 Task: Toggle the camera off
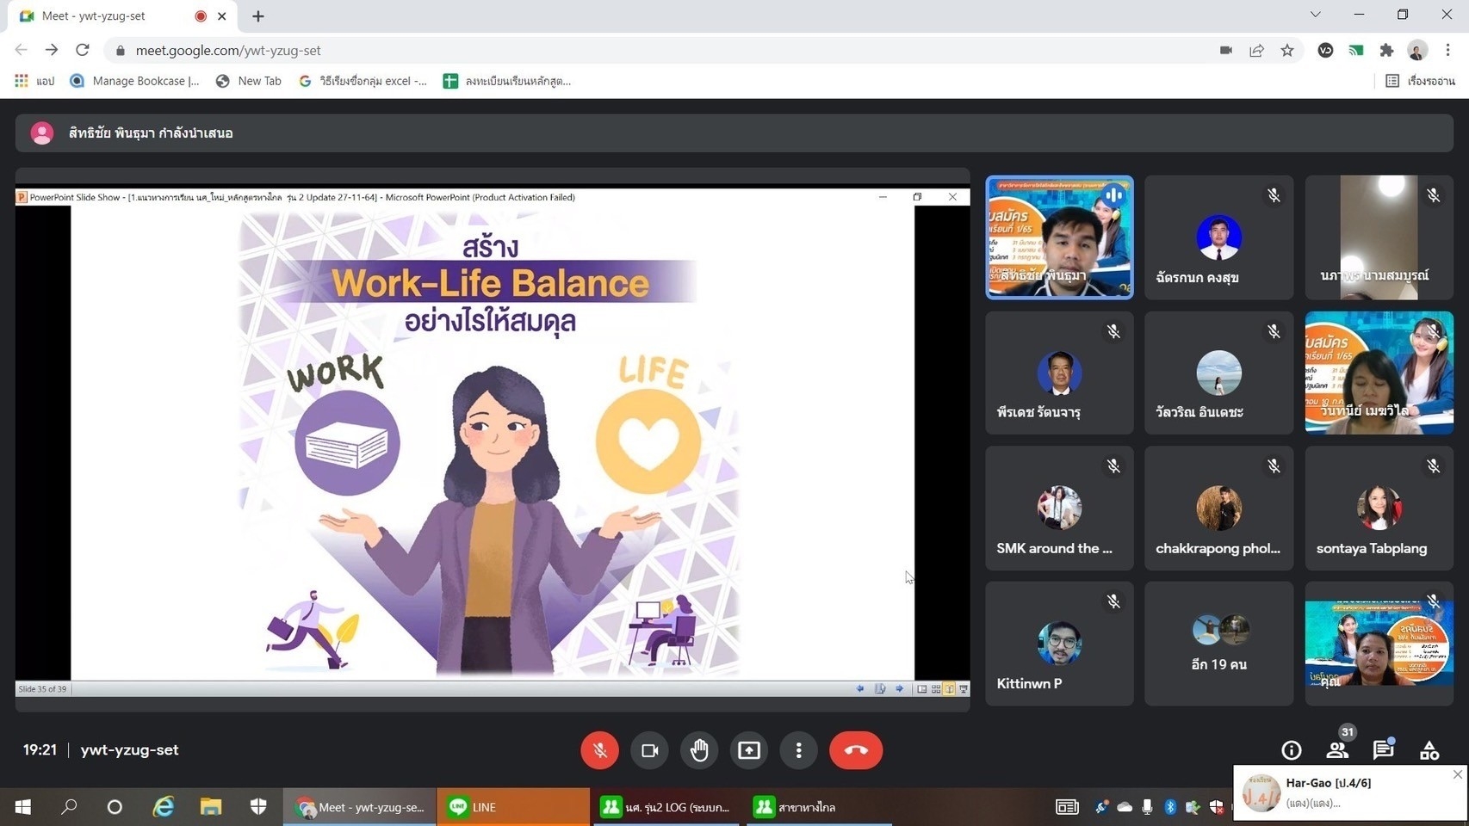(649, 750)
